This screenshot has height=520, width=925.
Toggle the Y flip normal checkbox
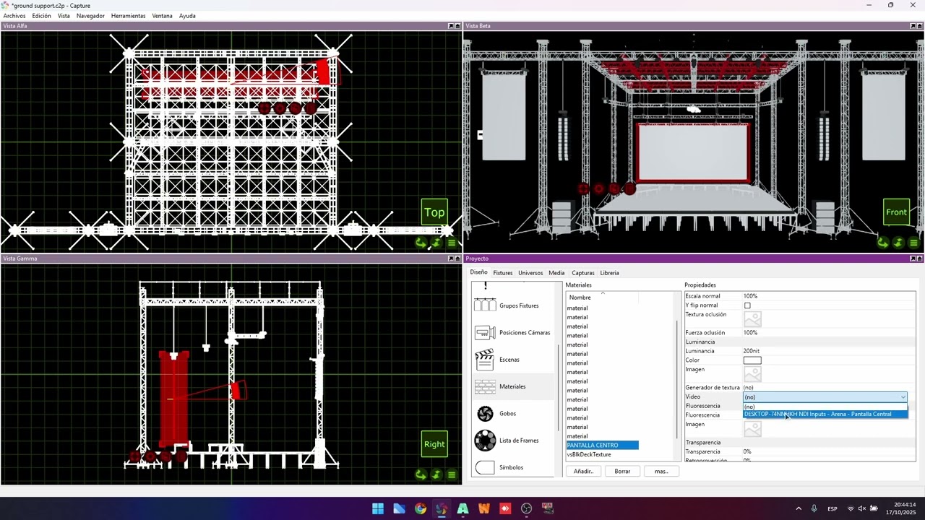point(747,305)
